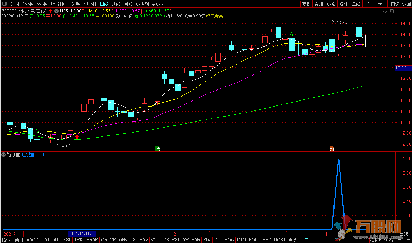412x243 pixels.
Task: Select the FSL indicator
Action: (67, 240)
